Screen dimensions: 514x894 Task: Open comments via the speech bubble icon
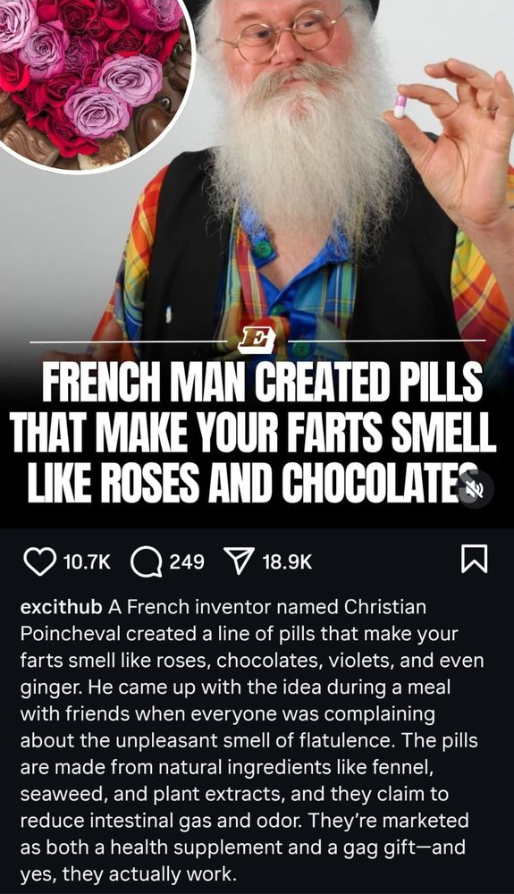146,561
